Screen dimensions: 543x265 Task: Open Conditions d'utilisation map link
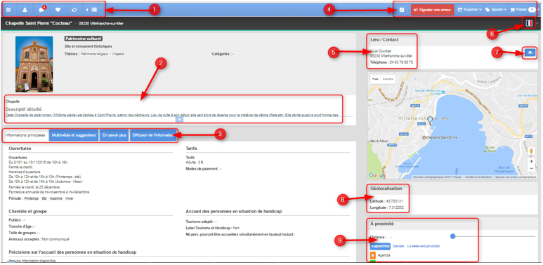(478, 177)
